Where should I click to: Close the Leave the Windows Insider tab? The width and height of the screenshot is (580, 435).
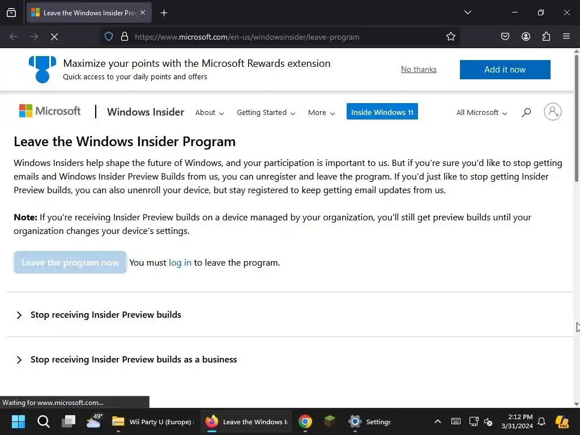pos(143,12)
